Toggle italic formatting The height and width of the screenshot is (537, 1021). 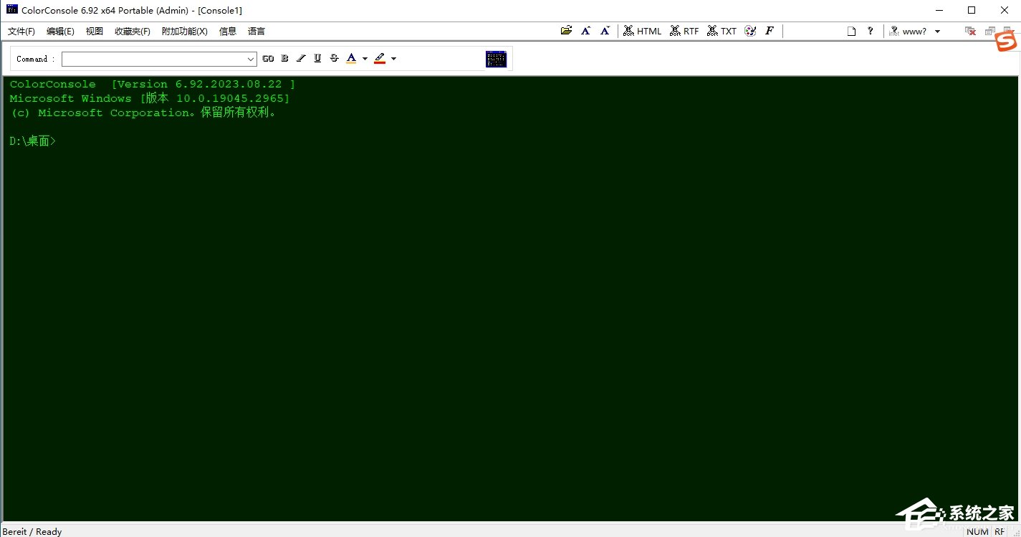pyautogui.click(x=301, y=59)
